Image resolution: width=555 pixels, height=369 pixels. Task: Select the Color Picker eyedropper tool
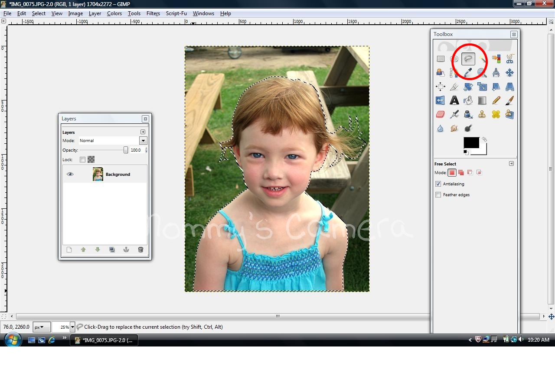[468, 73]
